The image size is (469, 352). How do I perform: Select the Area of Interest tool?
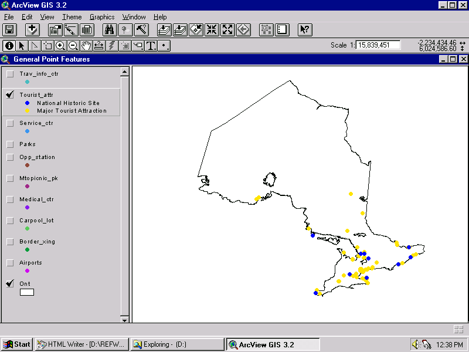click(x=125, y=46)
